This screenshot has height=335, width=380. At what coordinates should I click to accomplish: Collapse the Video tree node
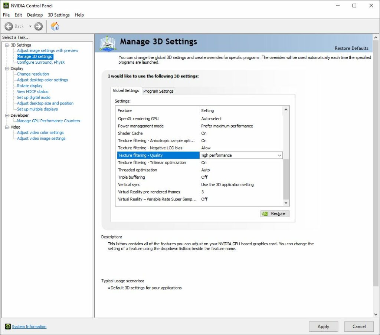point(7,127)
